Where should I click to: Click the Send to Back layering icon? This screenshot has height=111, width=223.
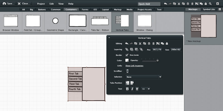click(141, 49)
